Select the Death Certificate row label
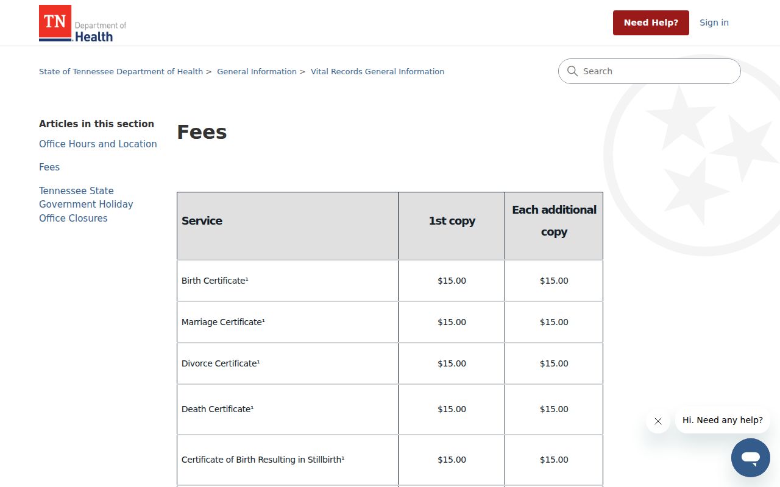This screenshot has height=487, width=780. click(218, 409)
